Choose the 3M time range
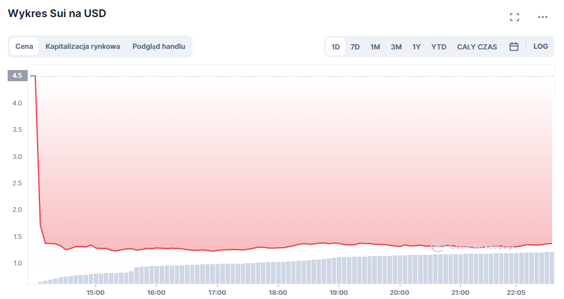This screenshot has height=299, width=564. (x=396, y=47)
